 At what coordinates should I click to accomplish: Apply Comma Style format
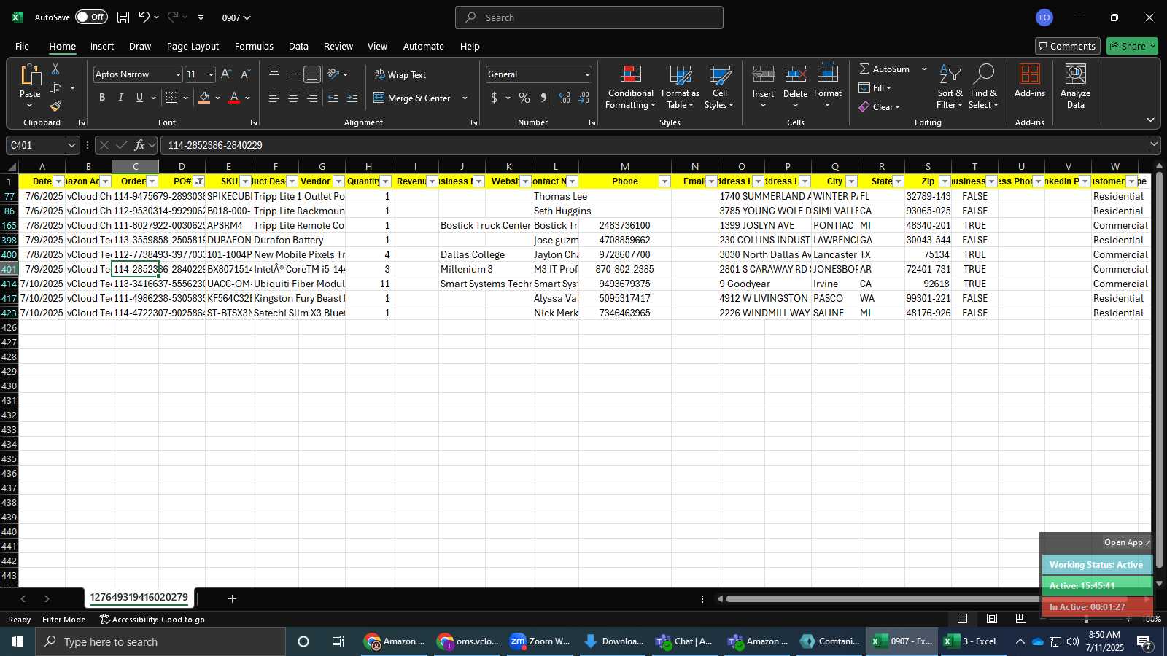click(x=543, y=98)
